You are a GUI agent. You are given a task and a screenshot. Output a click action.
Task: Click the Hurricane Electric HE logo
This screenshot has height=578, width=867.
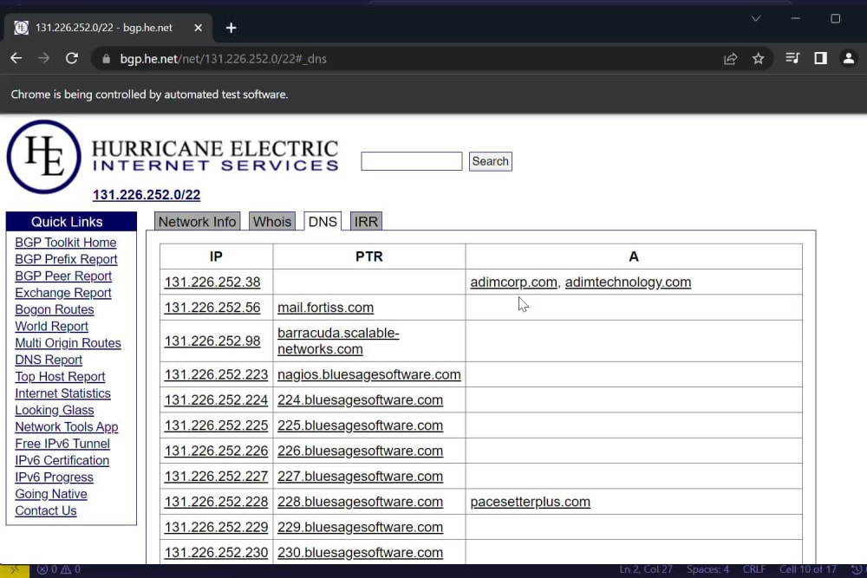pos(43,157)
